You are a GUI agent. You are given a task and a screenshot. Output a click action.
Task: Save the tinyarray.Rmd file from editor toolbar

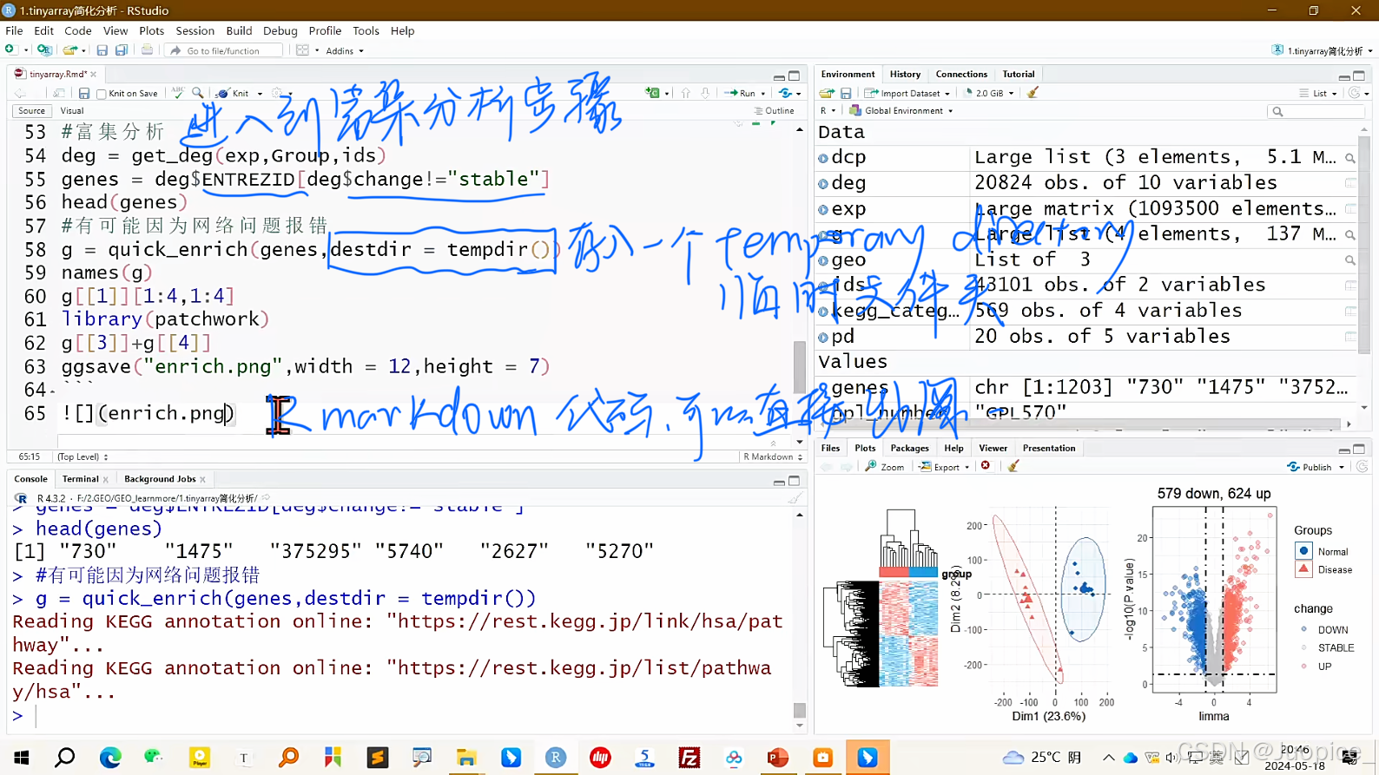84,93
